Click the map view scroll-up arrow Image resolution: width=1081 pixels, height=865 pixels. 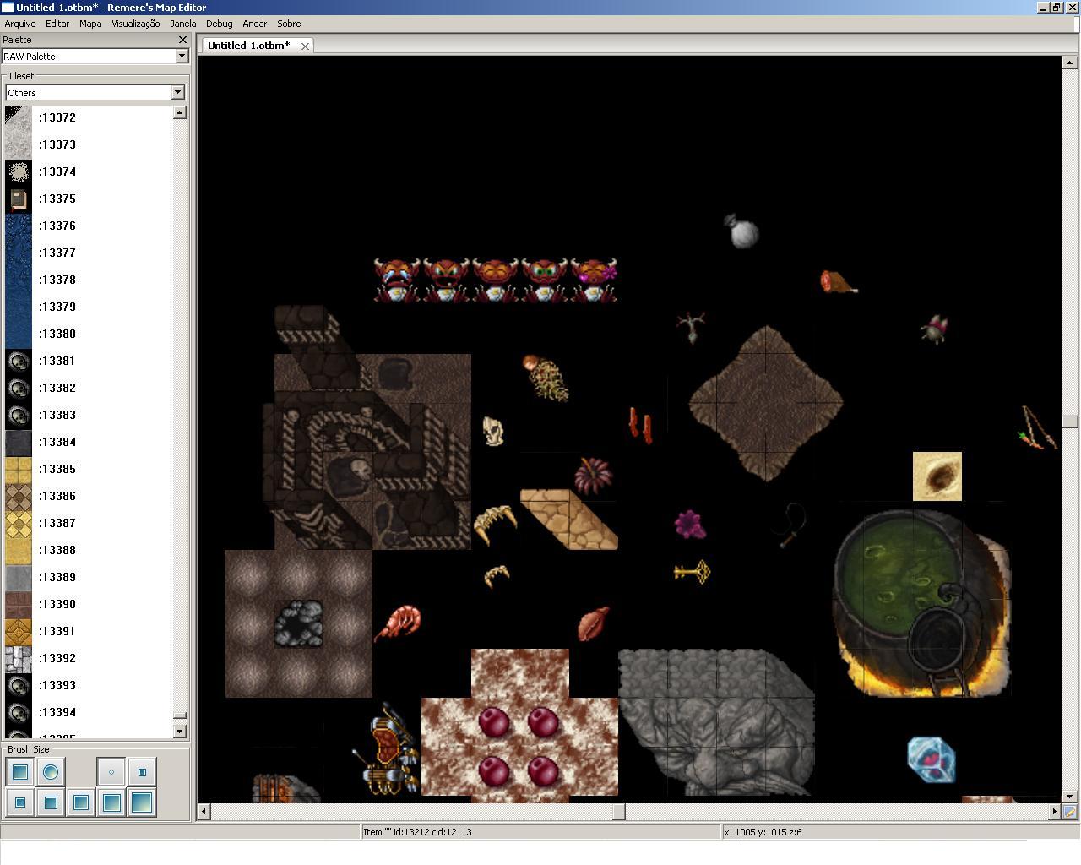tap(1069, 63)
